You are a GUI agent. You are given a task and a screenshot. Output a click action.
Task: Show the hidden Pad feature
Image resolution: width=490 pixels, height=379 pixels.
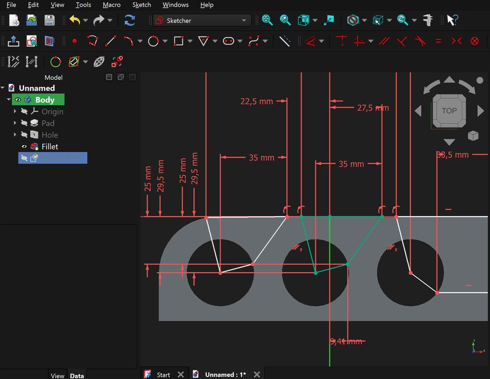pyautogui.click(x=24, y=123)
